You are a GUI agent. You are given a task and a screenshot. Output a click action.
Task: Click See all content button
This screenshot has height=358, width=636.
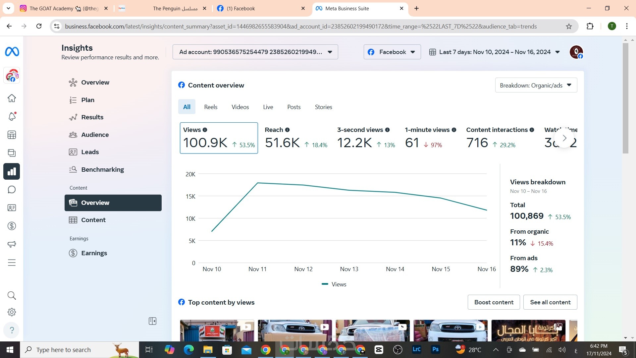click(550, 302)
